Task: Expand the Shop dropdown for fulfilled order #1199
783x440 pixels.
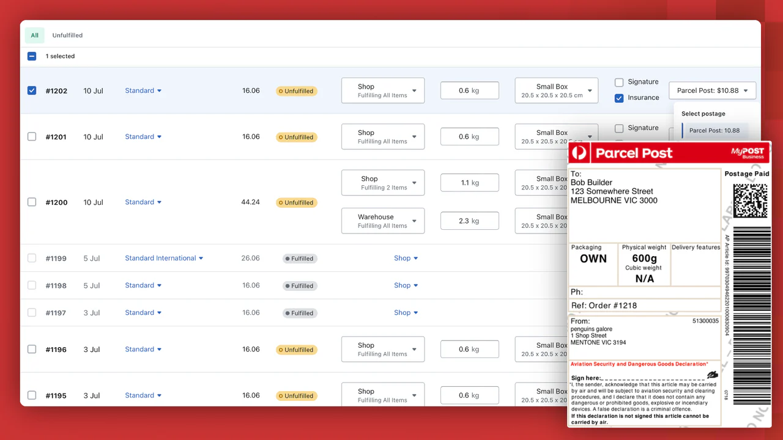Action: (x=406, y=258)
